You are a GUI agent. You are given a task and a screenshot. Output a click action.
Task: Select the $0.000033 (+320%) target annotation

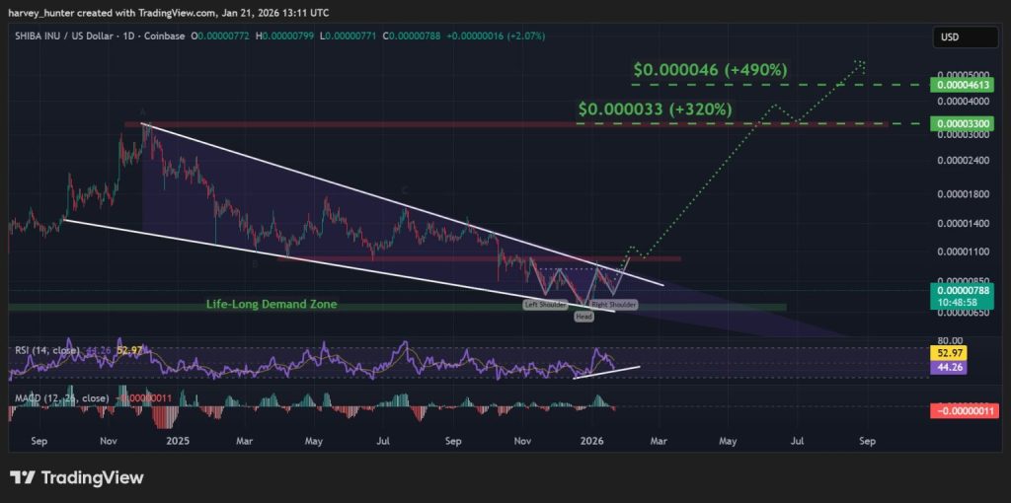tap(656, 109)
